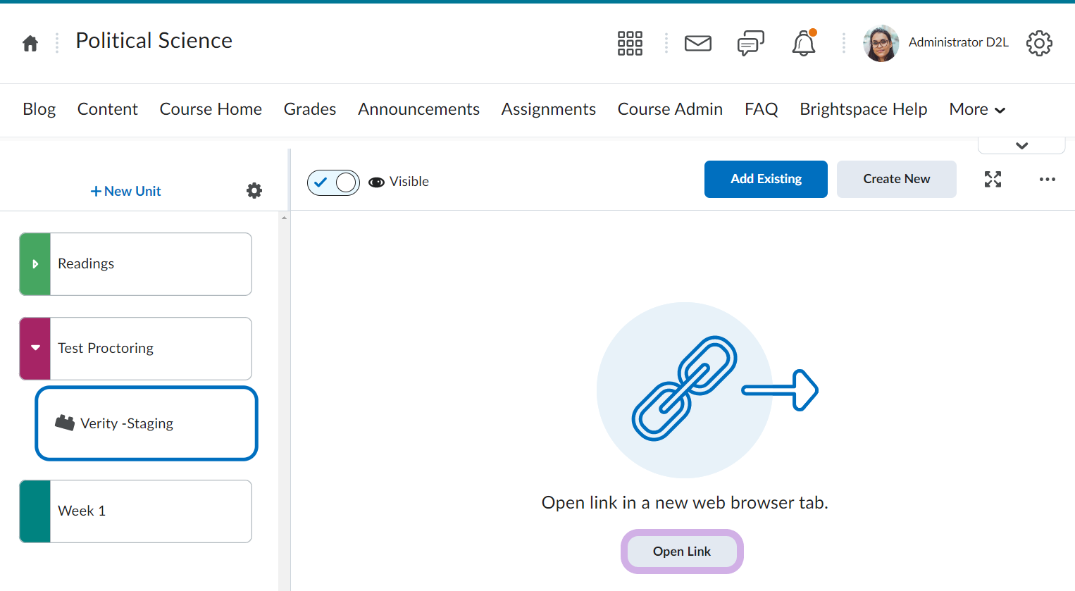Toggle the visibility switch off
1075x591 pixels.
coord(333,182)
